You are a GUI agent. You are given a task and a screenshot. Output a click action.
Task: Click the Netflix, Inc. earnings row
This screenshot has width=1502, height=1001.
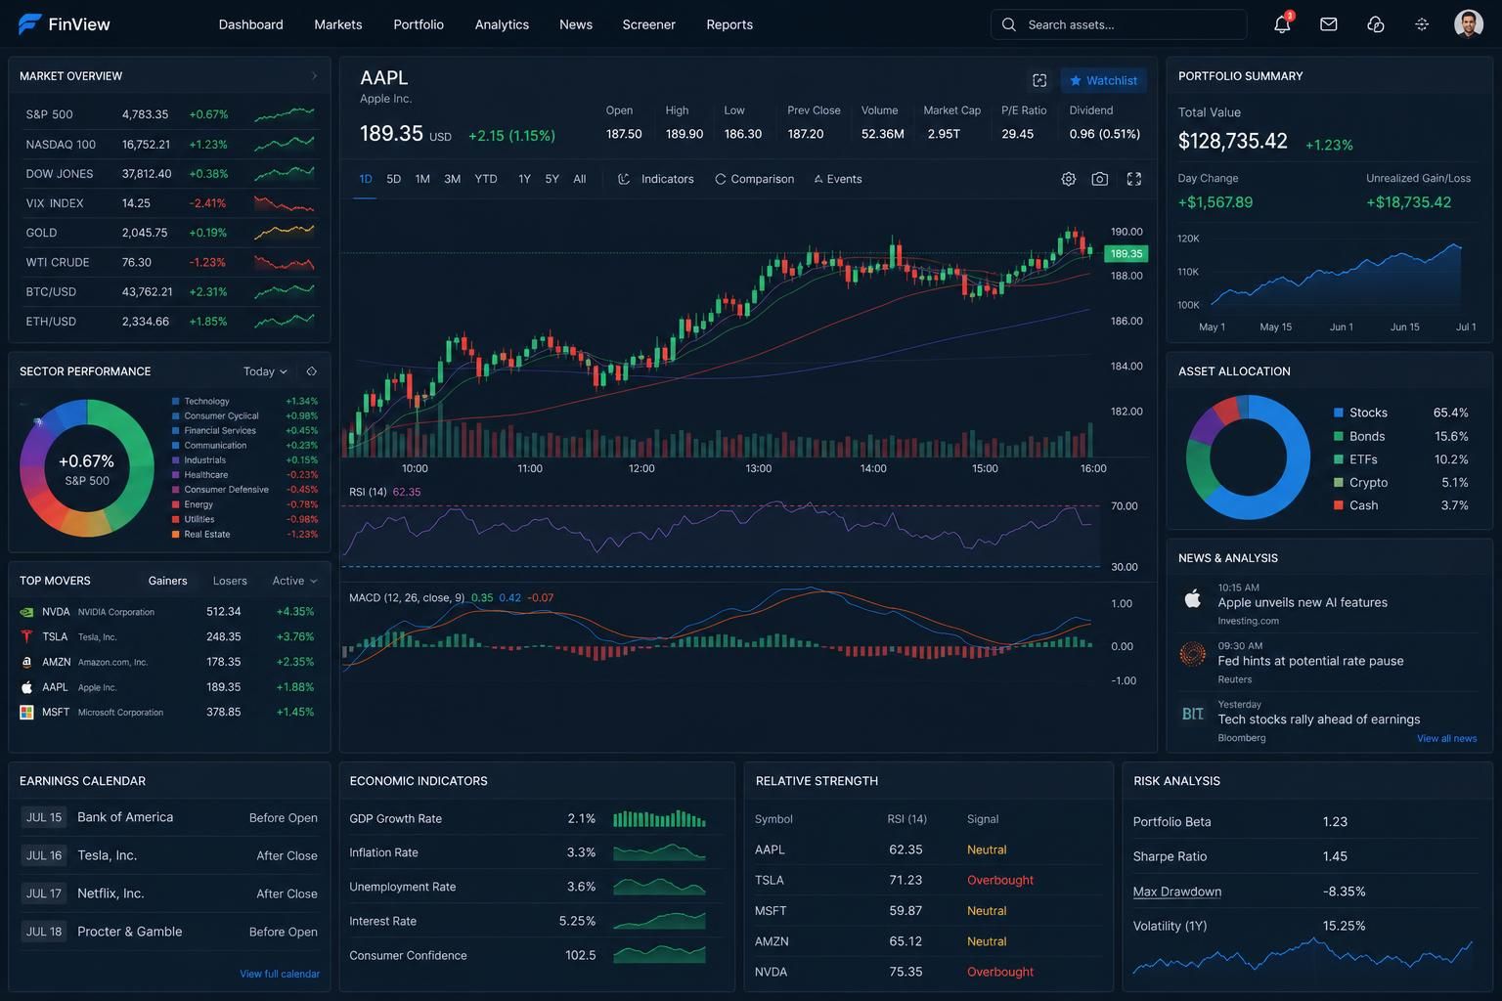(169, 893)
